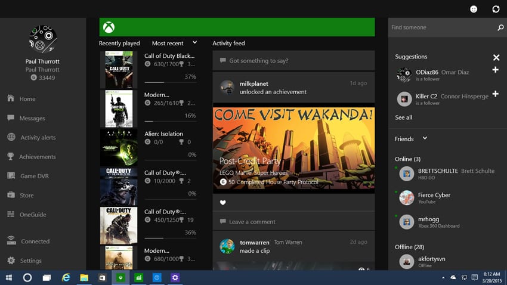The image size is (507, 285).
Task: Click the Messages speech bubble icon
Action: point(11,117)
